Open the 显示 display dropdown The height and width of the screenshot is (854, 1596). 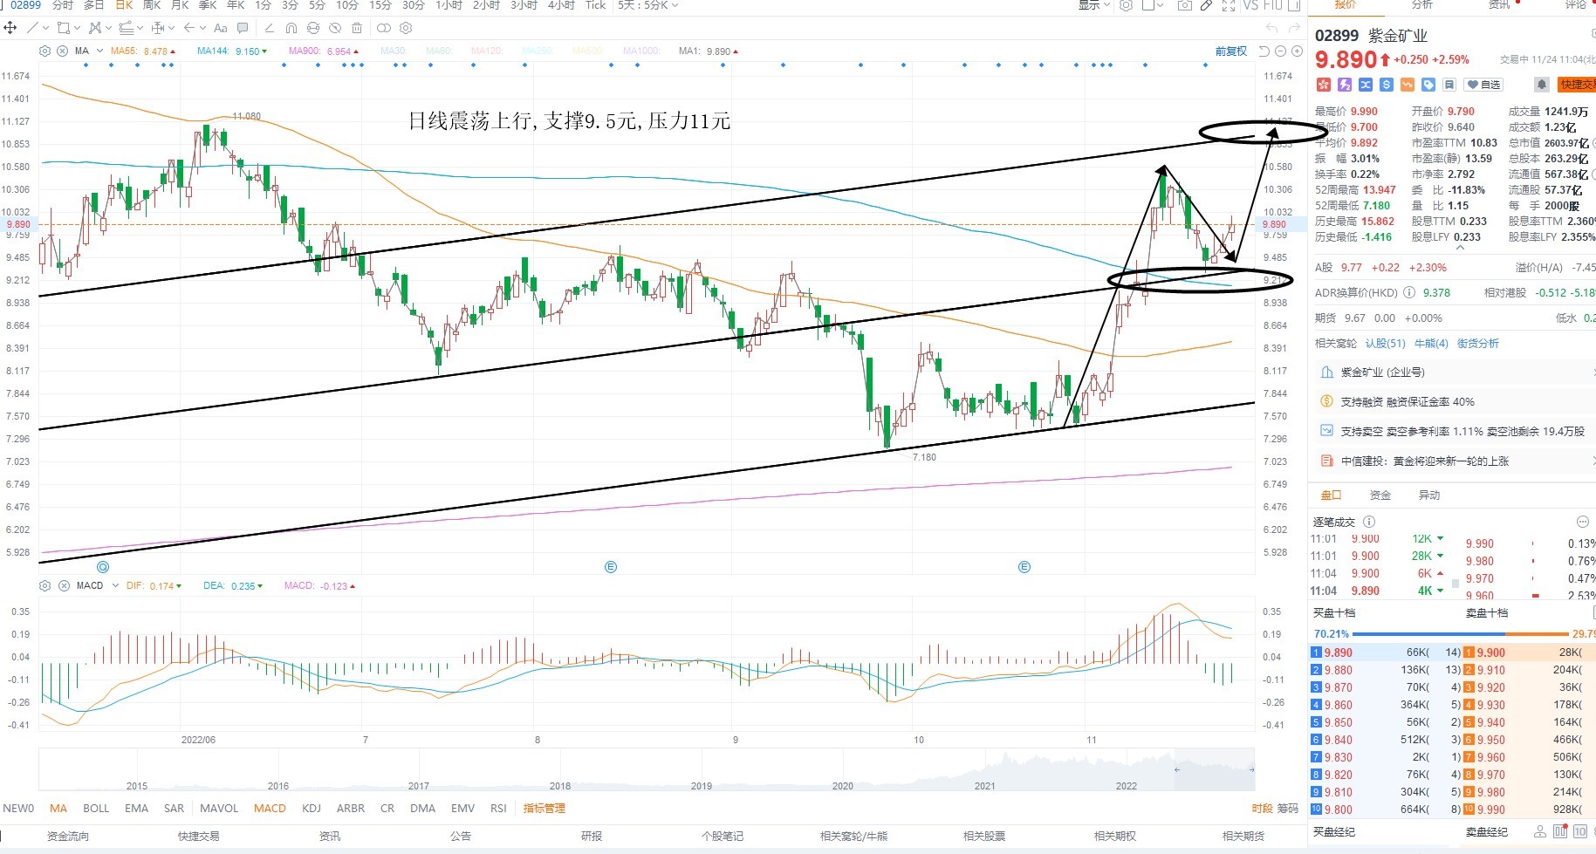click(1094, 5)
